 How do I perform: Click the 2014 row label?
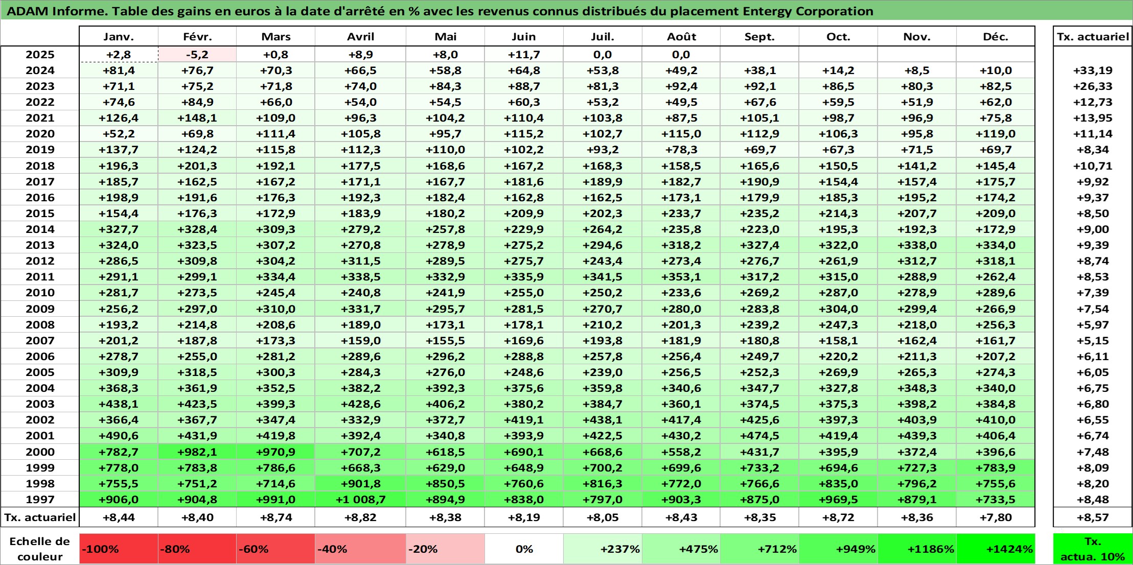pos(40,229)
